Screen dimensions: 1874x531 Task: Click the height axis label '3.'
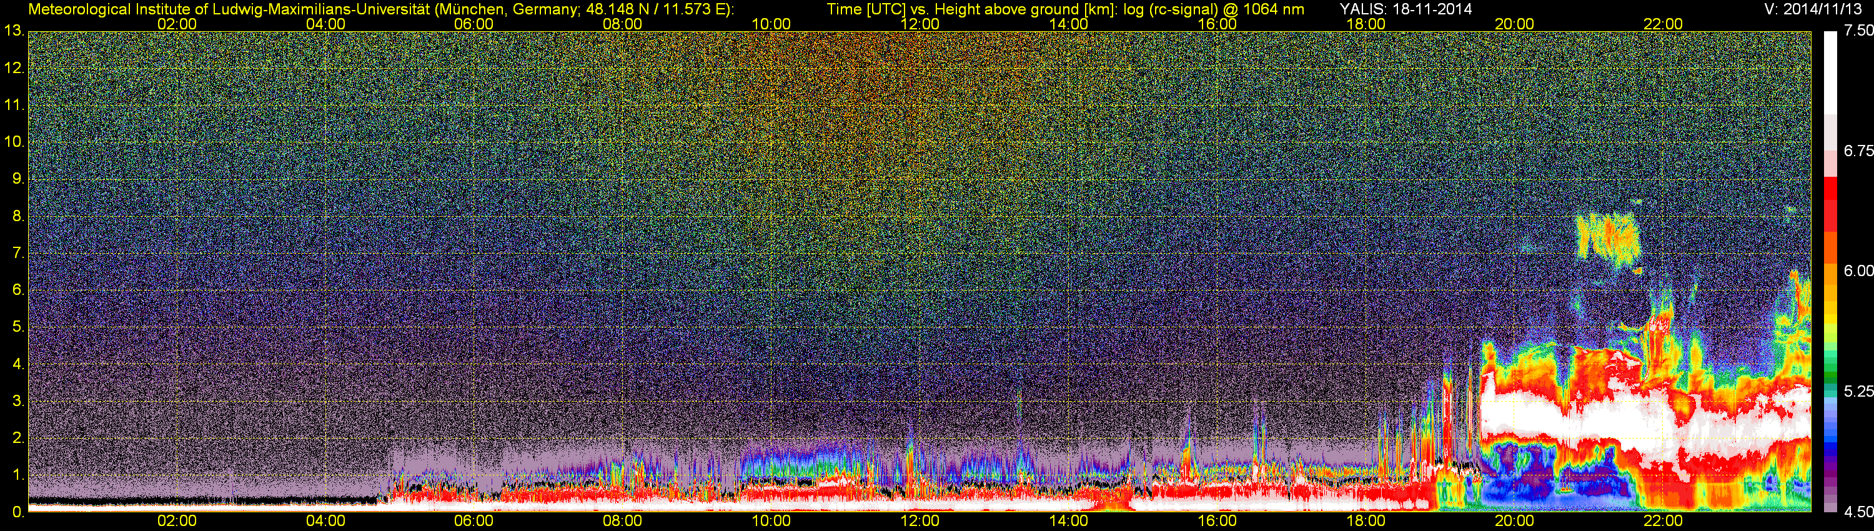click(18, 401)
